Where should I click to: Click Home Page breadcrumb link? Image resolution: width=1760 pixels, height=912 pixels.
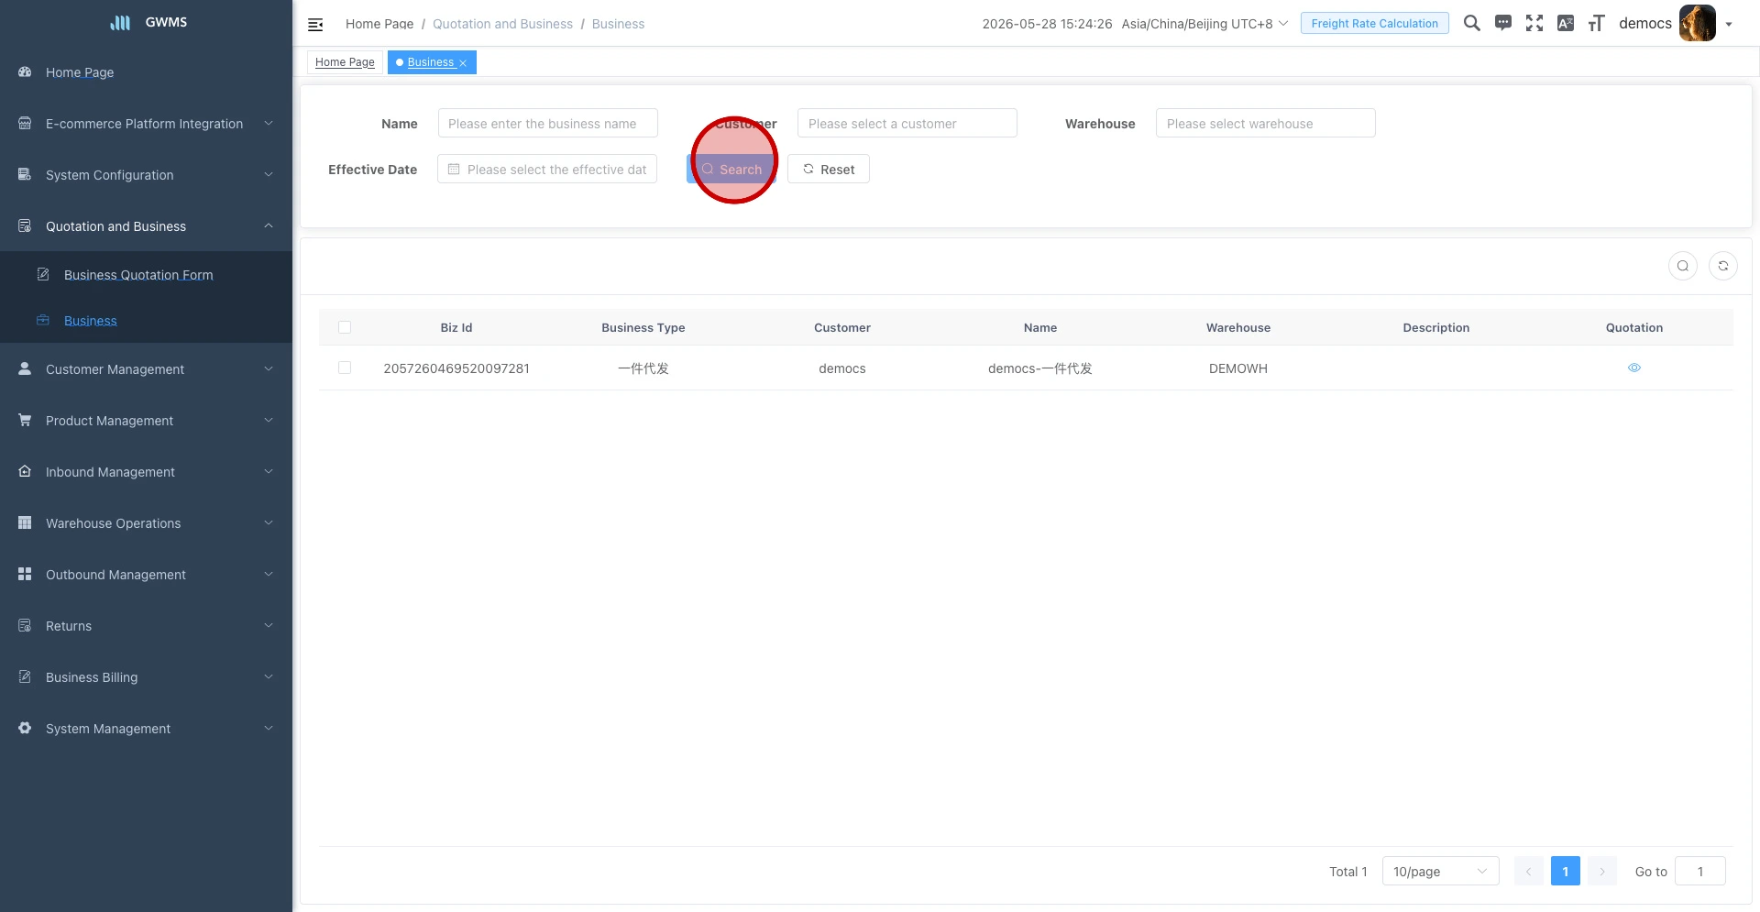(379, 24)
